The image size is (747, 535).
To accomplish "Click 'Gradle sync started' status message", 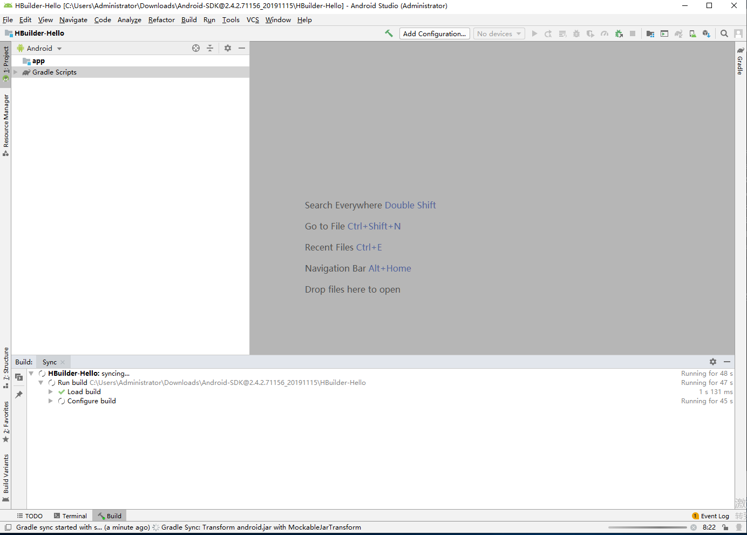I will [83, 527].
